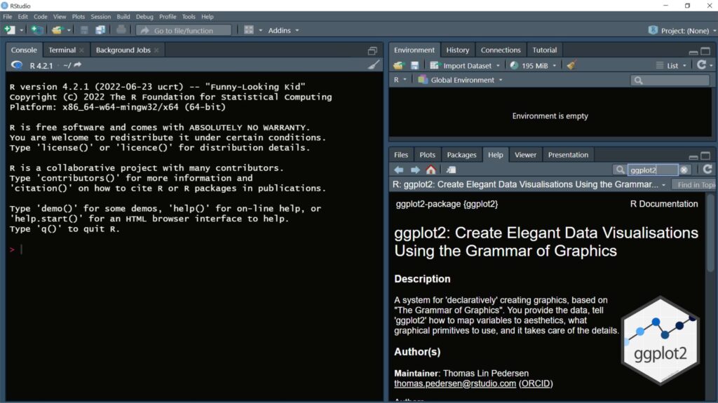The image size is (718, 403).
Task: Click the Go to file/function field
Action: tap(184, 31)
